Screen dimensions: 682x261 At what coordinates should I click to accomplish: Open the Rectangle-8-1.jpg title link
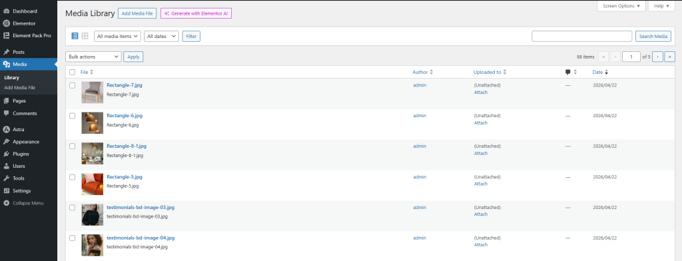coord(127,146)
